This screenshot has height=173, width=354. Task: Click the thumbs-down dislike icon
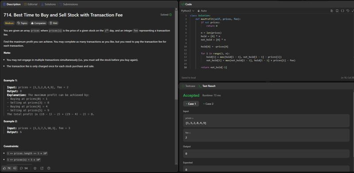click(15, 168)
